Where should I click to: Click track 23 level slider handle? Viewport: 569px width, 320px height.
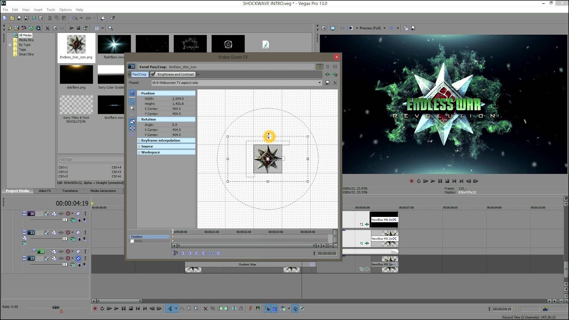[x=65, y=264]
